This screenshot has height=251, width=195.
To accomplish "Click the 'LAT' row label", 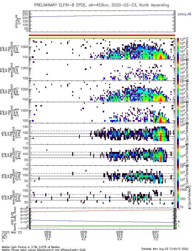I will click(x=4, y=235).
